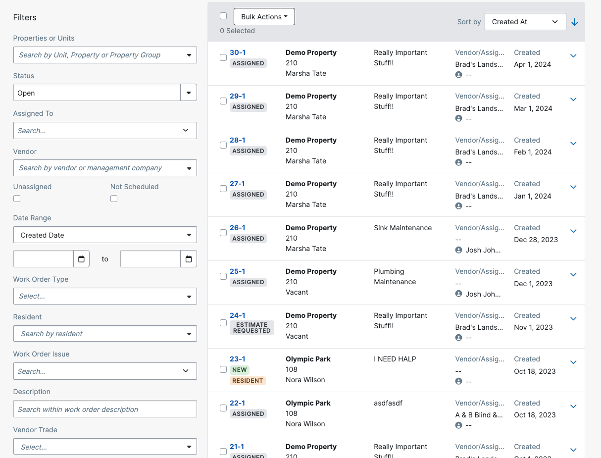
Task: Select work order 29-1 checkbox
Action: pyautogui.click(x=223, y=101)
